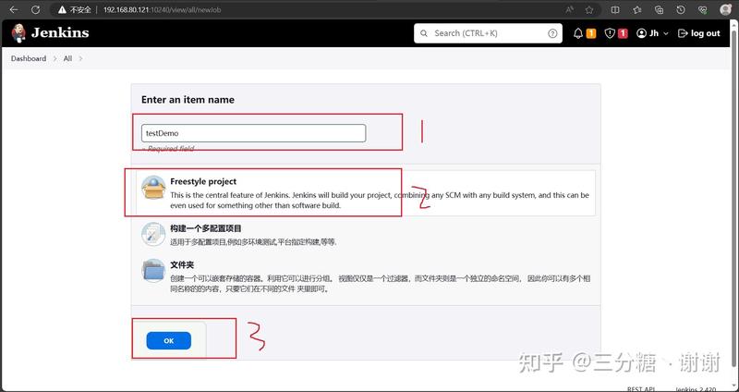Select the 文件夹 folder option
Screen dimensions: 739x392
pos(365,277)
